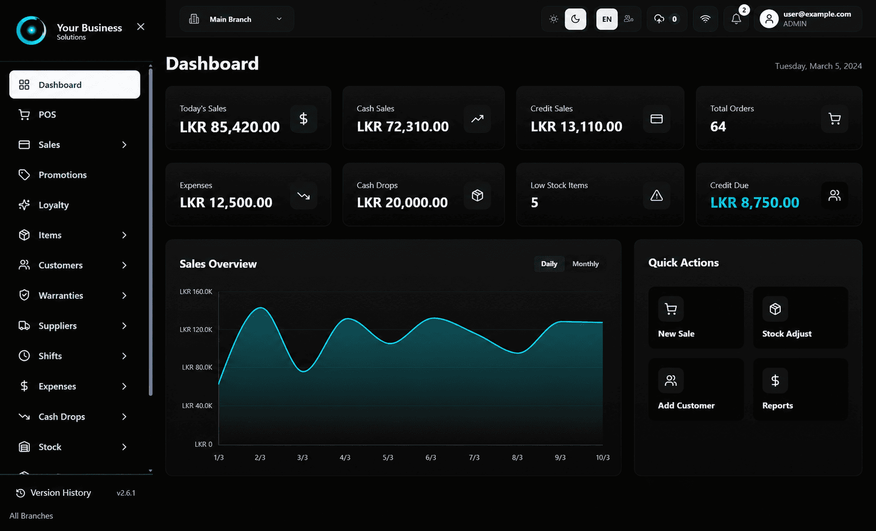The width and height of the screenshot is (876, 531).
Task: Click the sidebar vertical scrollbar
Action: (151, 233)
